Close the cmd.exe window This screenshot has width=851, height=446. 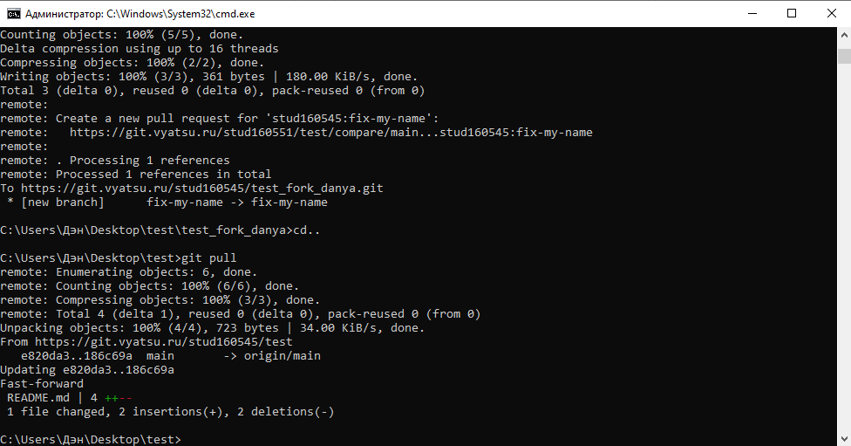[x=831, y=13]
